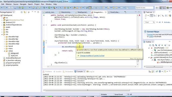Viewport: 172px width, 97px height.
Task: Open the Refactor menu
Action: (9, 4)
